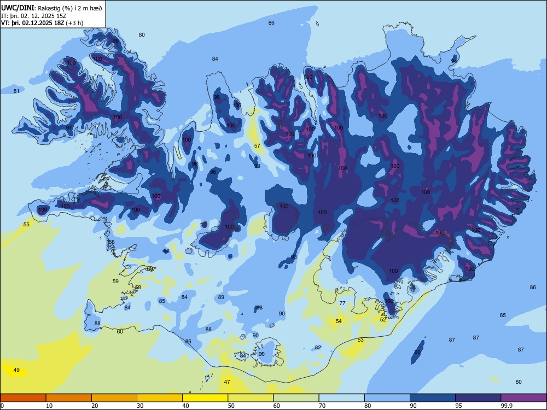Viewport: 547px width, 410px height.
Task: Click the map value '60' on the southwest coast
Action: (x=120, y=332)
